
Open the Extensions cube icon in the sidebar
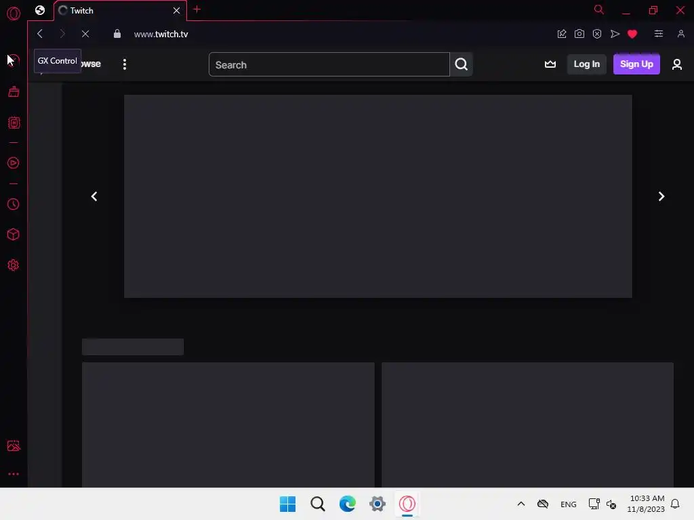click(14, 234)
